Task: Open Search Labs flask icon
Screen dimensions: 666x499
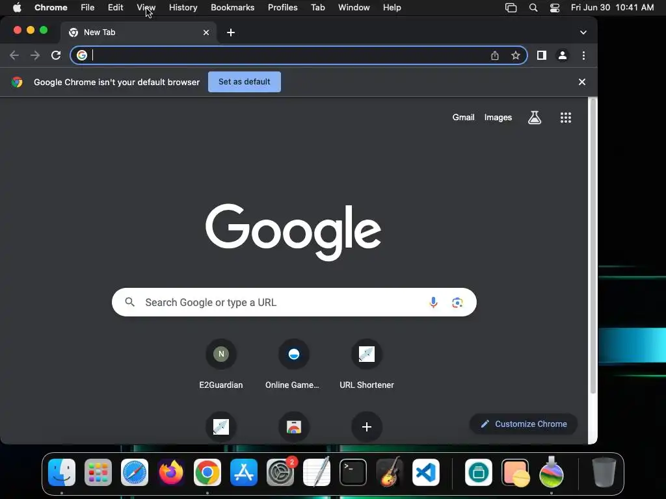Action: tap(535, 118)
